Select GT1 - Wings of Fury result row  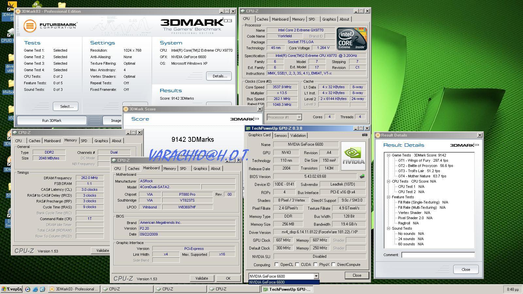[x=423, y=161]
